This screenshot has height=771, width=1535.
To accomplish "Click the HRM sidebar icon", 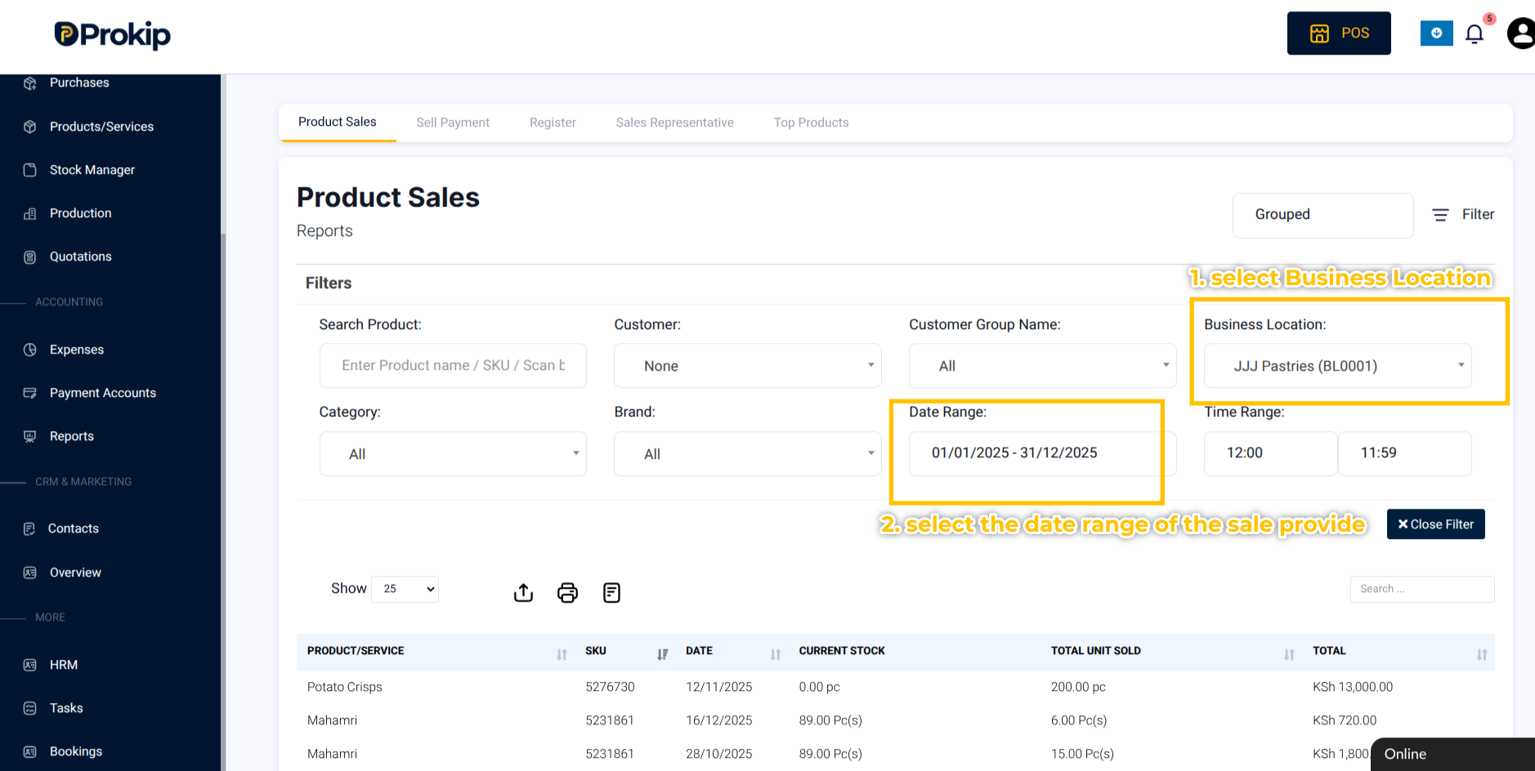I will tap(30, 665).
